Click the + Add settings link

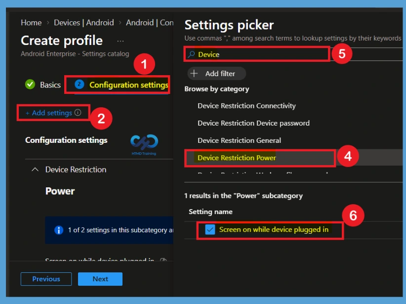(49, 113)
